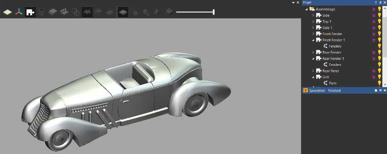Select Fenders under Rear Fender 1

[335, 65]
